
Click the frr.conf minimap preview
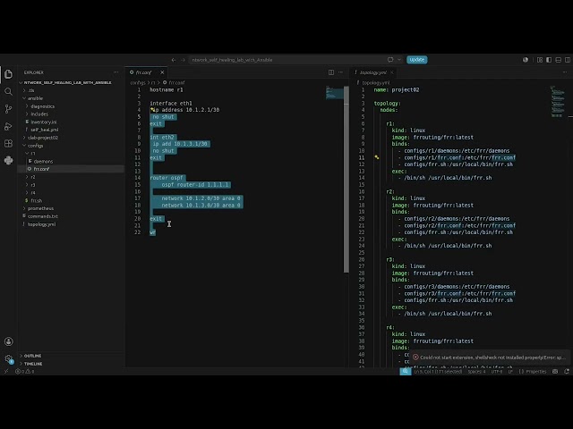[334, 93]
